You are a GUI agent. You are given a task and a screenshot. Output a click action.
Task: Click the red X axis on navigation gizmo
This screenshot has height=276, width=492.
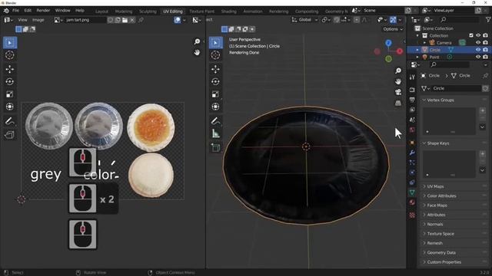tap(400, 51)
